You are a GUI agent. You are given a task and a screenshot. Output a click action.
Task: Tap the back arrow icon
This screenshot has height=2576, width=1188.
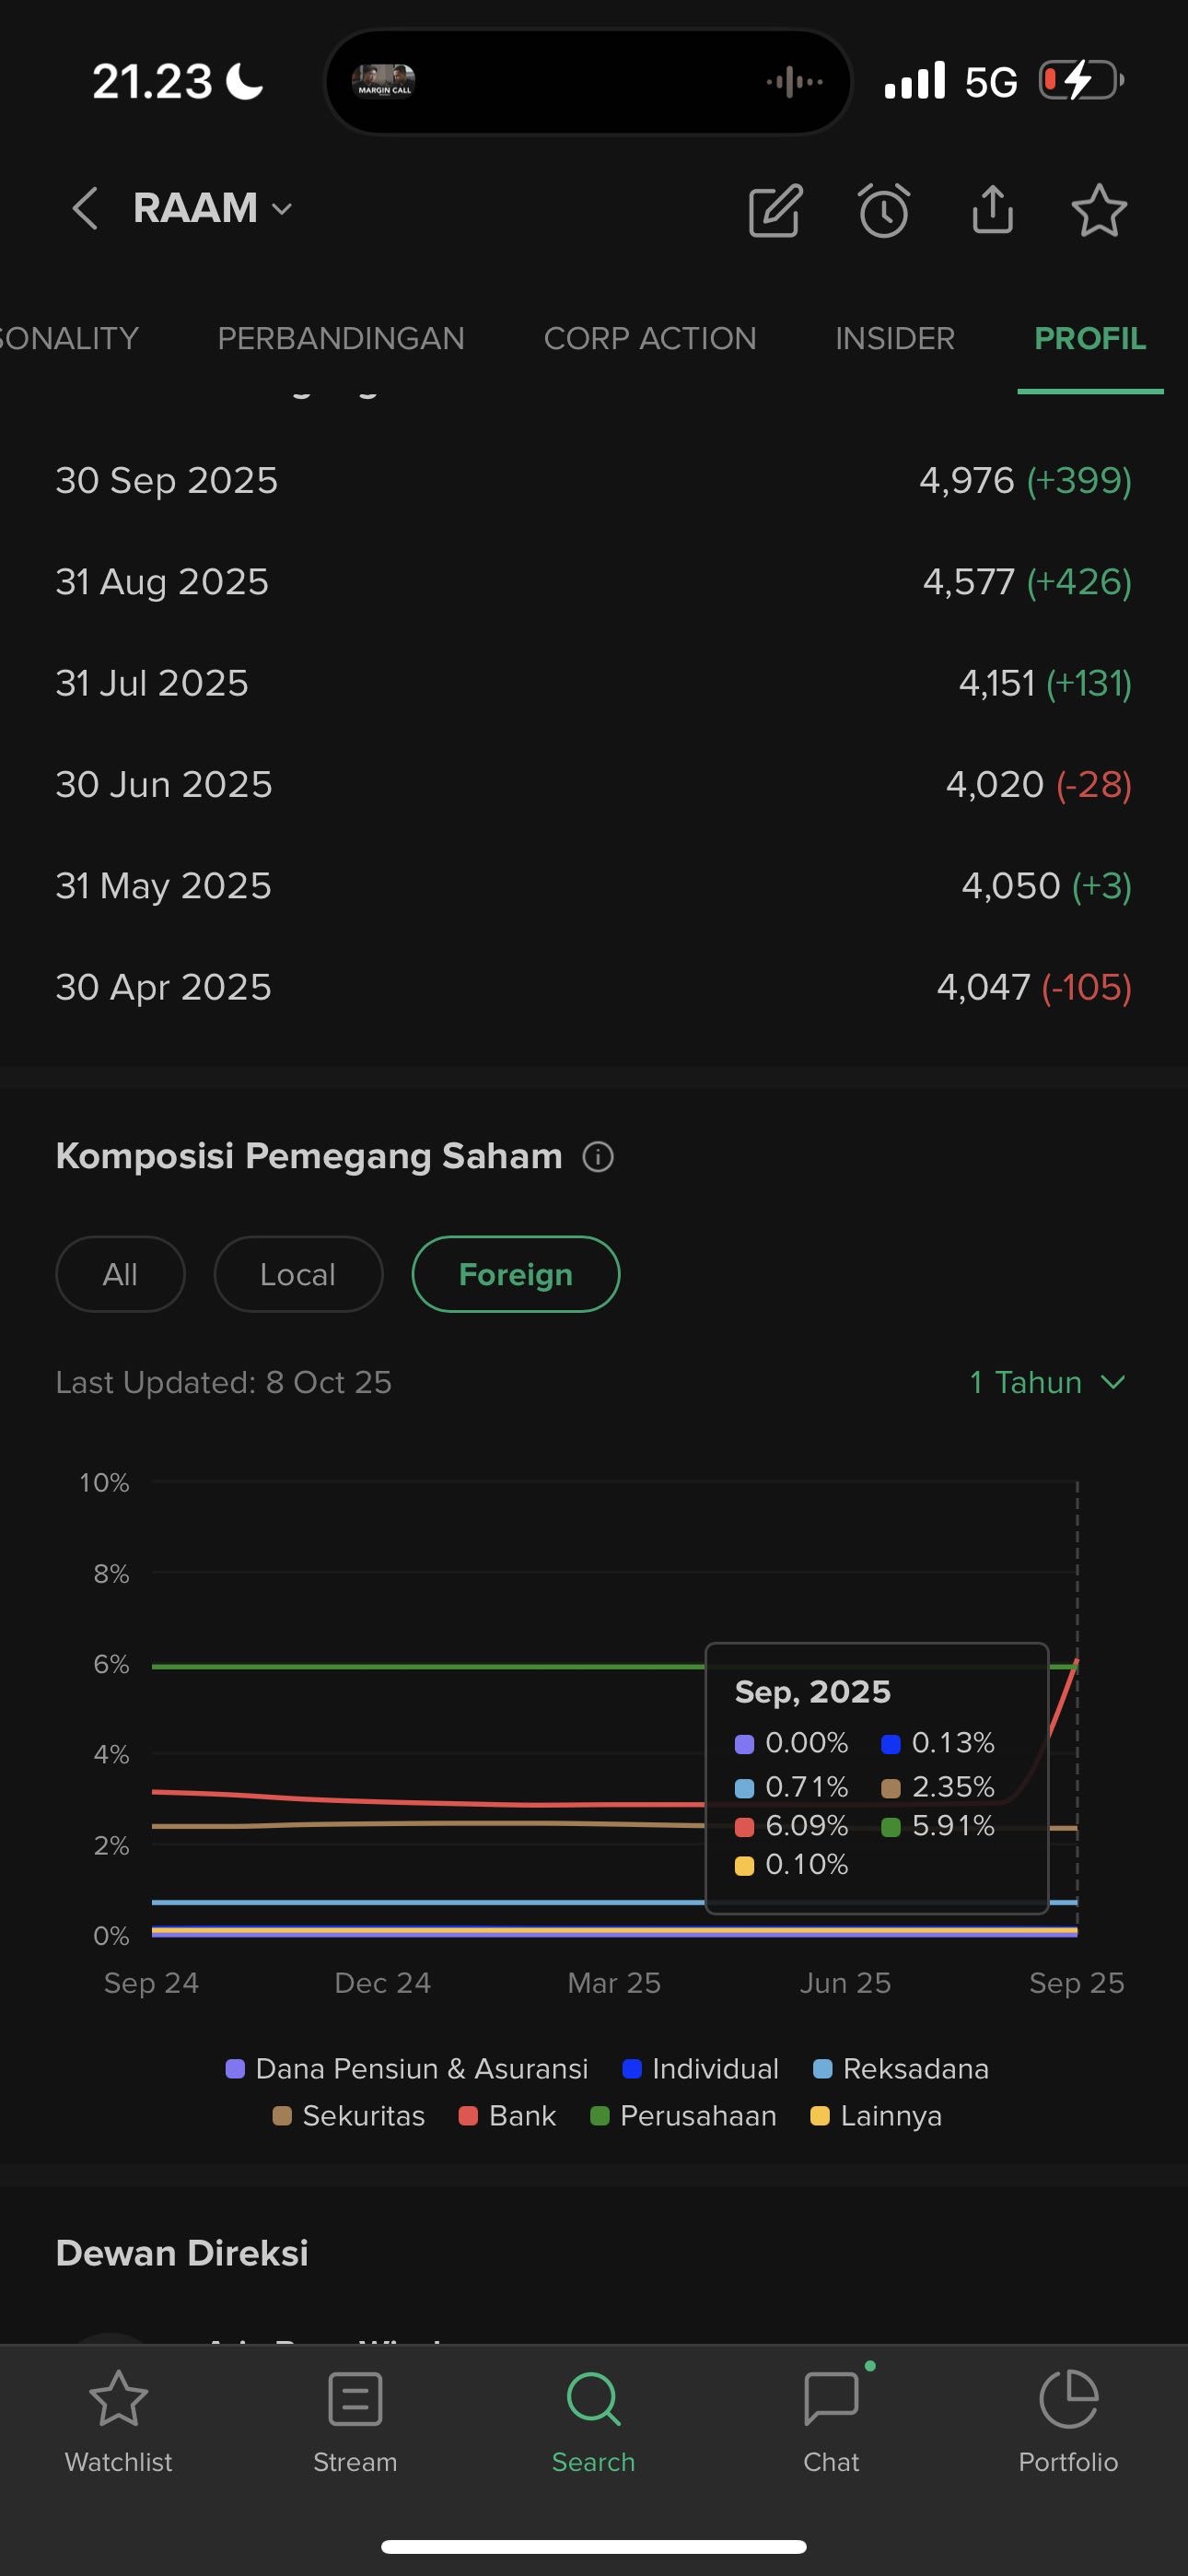(85, 209)
